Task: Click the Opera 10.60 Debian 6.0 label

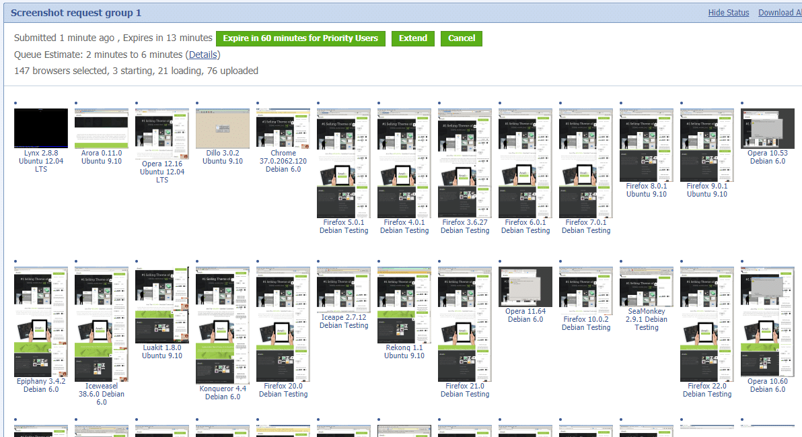Action: pos(768,385)
